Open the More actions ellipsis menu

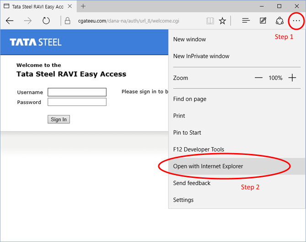coord(296,21)
